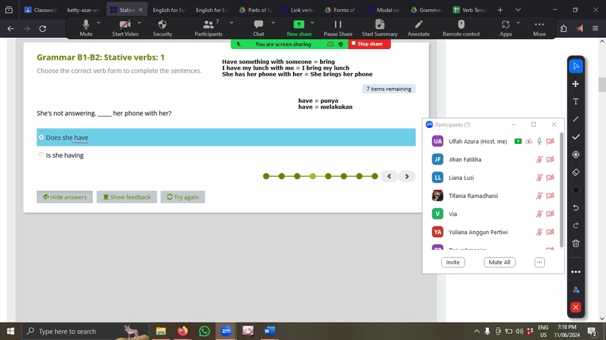Start Video in Zoom toolbar

click(x=125, y=28)
